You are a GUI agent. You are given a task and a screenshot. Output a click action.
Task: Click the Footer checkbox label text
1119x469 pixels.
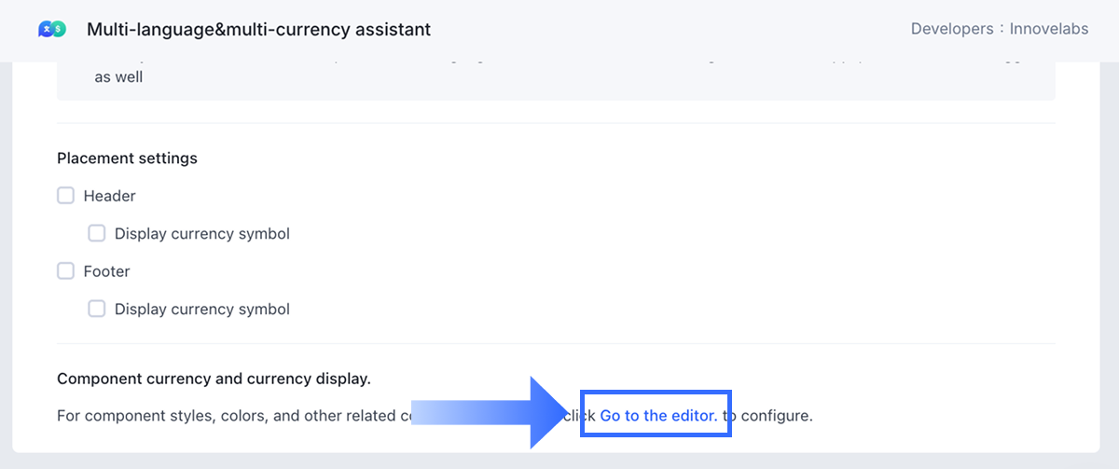[x=106, y=271]
